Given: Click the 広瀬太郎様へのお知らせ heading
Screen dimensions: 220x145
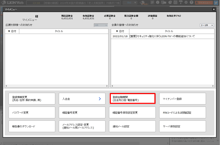Looking at the screenshot, I should point(19,25).
